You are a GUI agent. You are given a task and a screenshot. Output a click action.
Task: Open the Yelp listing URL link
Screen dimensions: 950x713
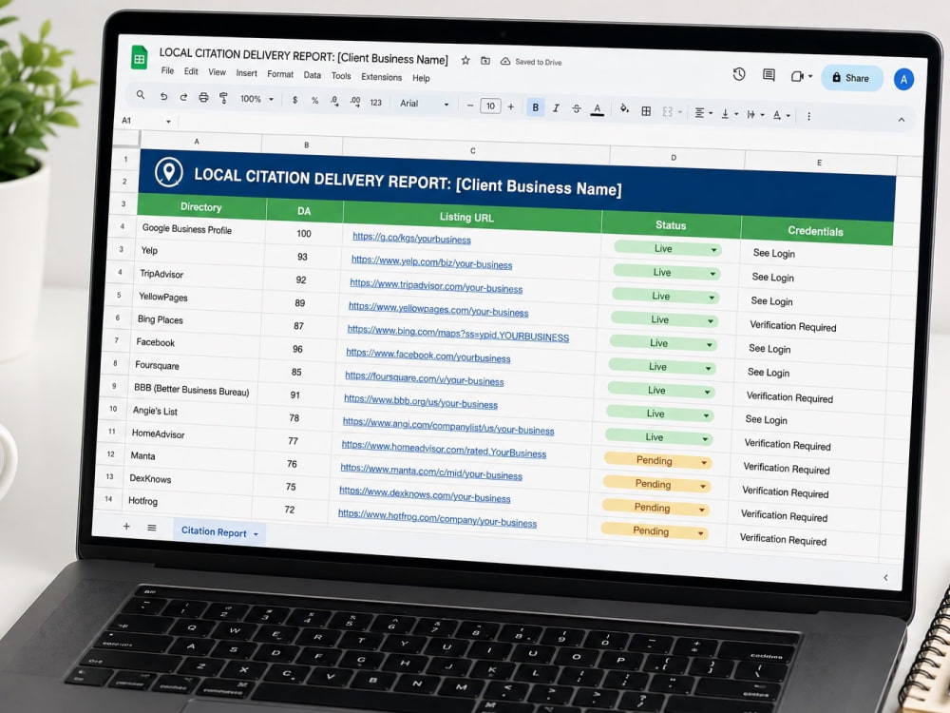(431, 262)
